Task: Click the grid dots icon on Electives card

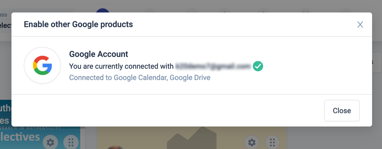Action: click(71, 142)
